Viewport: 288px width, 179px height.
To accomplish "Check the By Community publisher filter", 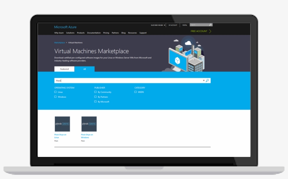I will pos(96,92).
